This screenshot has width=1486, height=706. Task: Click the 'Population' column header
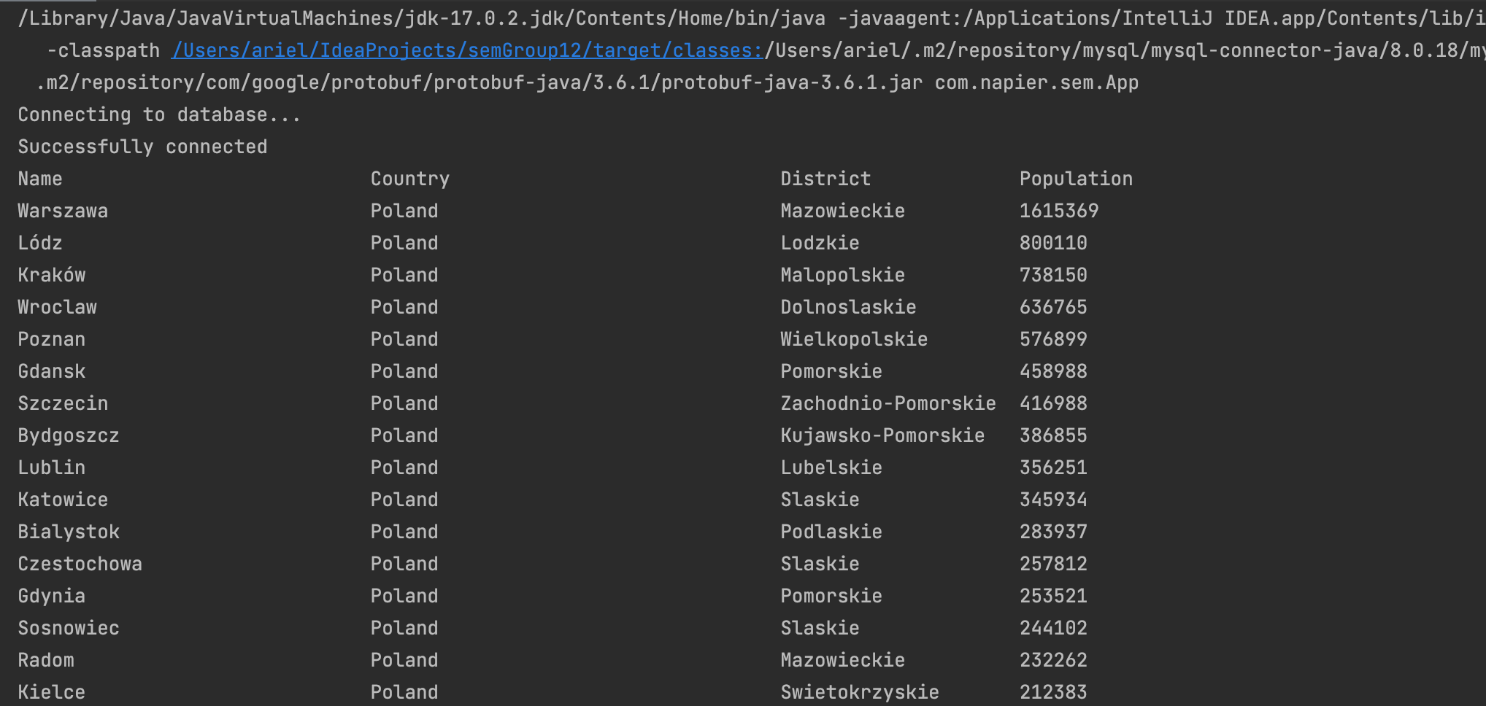pos(1076,179)
